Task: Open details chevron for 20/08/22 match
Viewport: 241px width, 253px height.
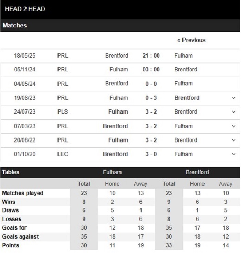Action: click(234, 140)
